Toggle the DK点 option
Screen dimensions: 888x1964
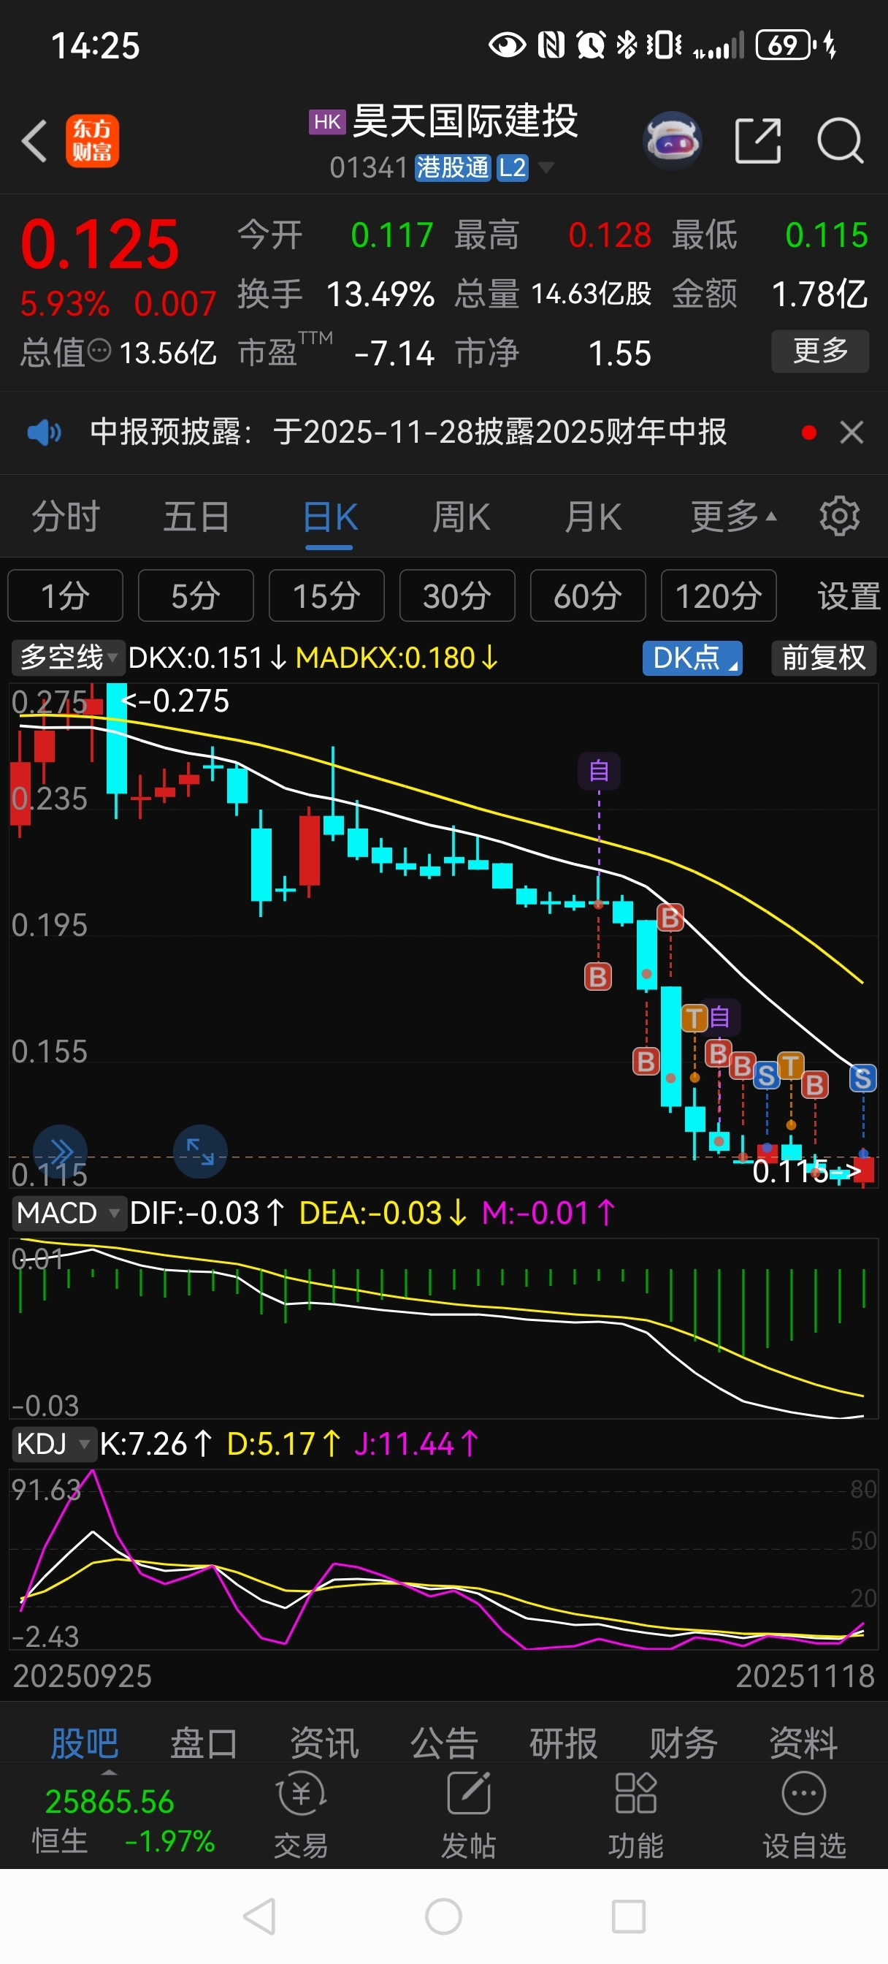point(692,657)
